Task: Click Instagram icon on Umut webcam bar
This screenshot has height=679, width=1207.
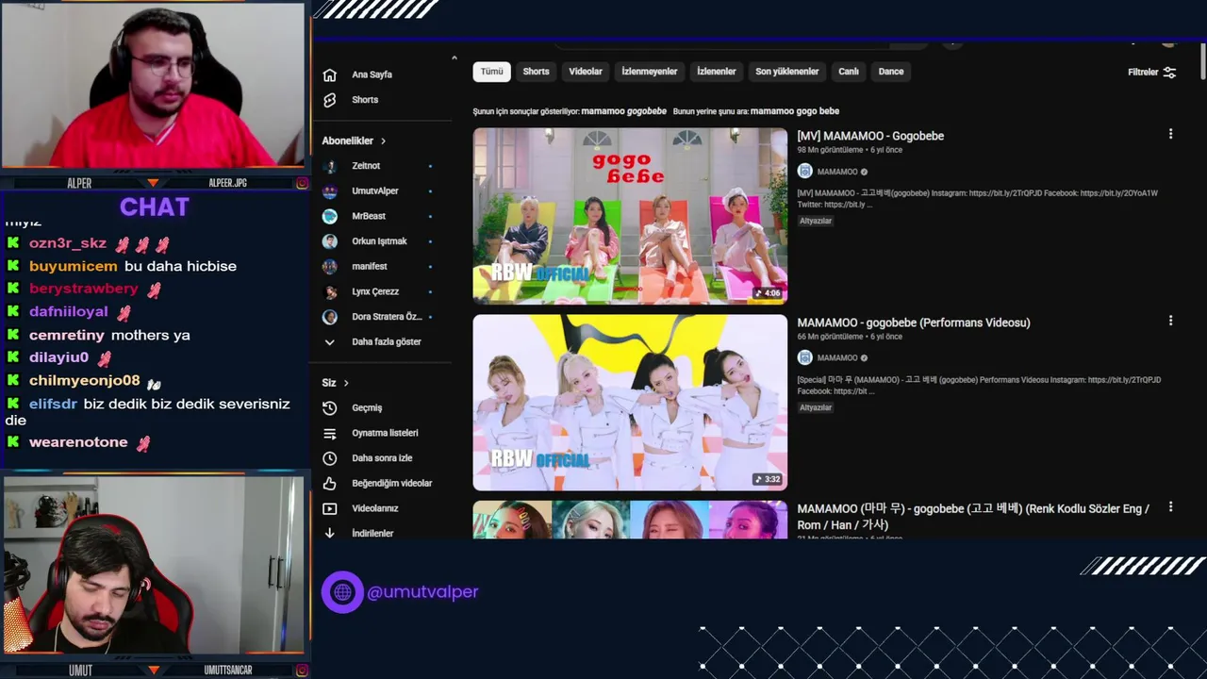Action: 302,670
